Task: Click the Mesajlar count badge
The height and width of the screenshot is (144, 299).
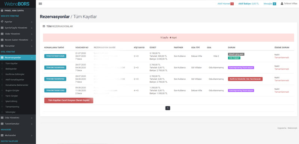Action: [274, 4]
